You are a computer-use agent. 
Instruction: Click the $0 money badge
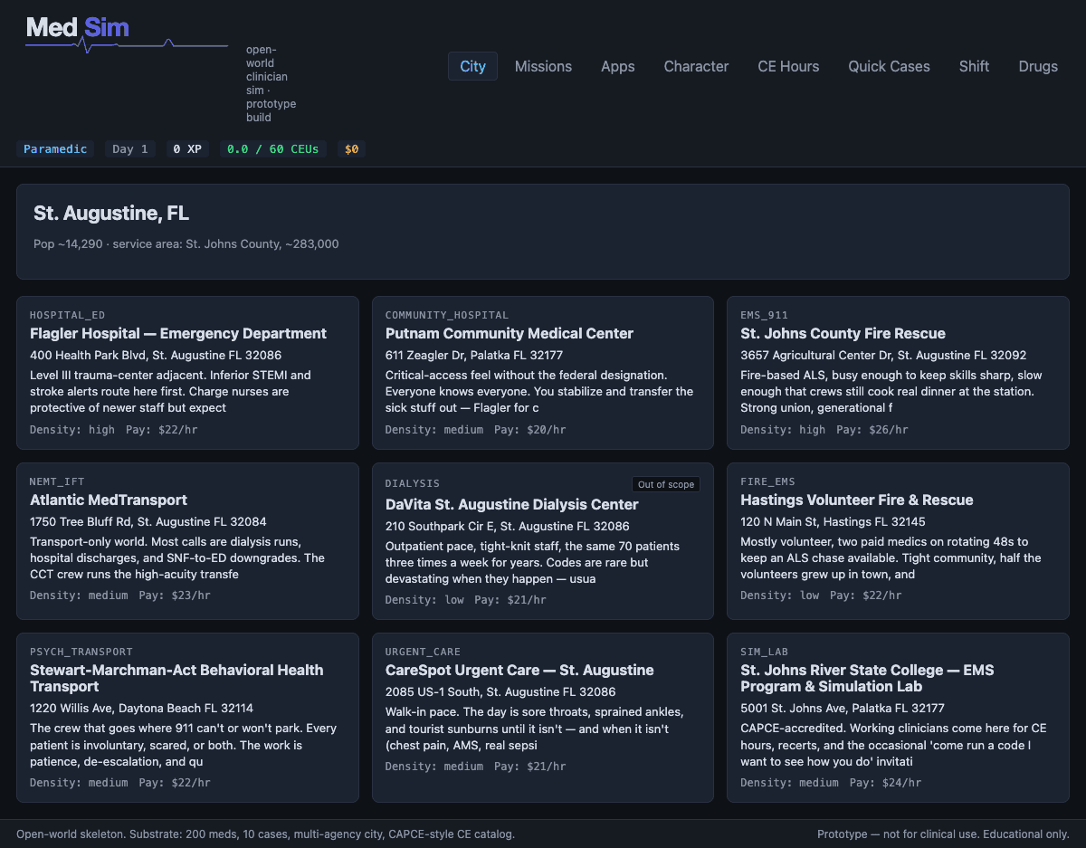coord(351,148)
